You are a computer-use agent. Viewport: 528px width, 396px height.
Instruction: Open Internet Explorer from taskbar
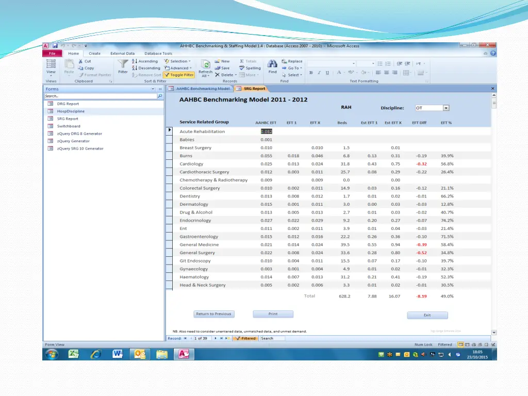[x=95, y=354]
